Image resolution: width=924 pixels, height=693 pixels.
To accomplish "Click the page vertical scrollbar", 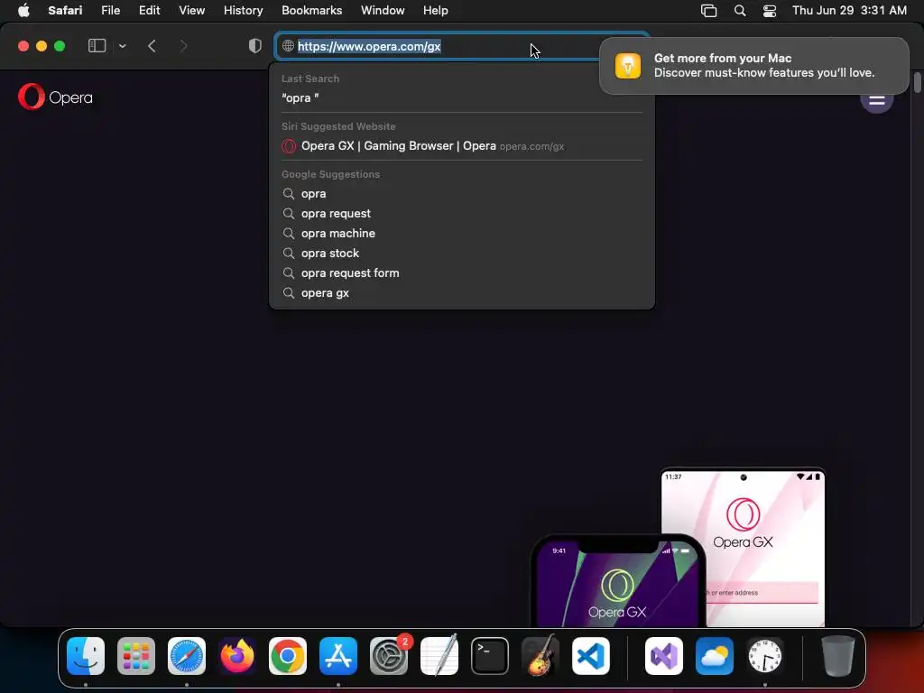I will [x=917, y=82].
